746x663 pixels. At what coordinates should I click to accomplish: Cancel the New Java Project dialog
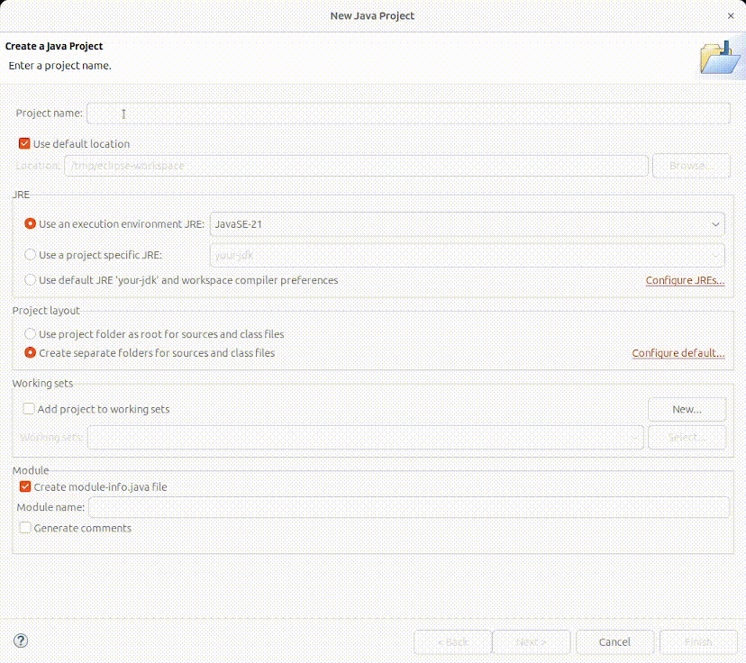(614, 641)
